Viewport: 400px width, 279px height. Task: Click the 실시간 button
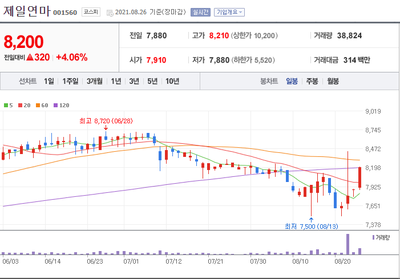click(200, 12)
